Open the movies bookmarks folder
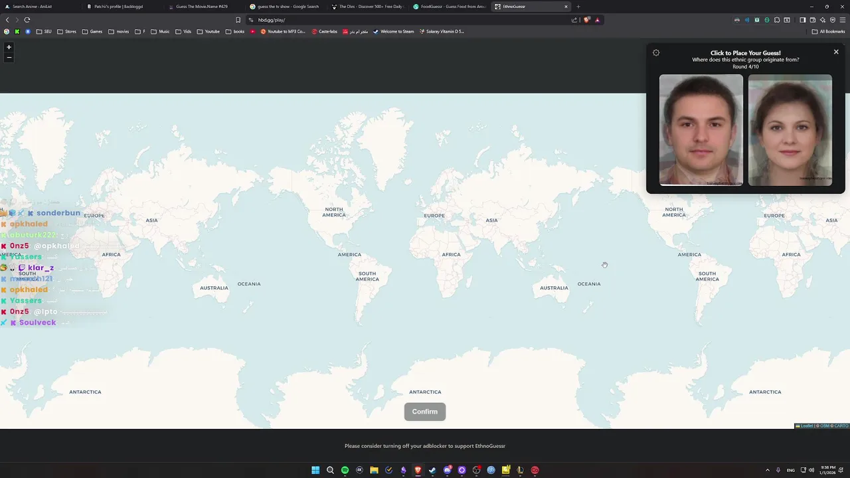This screenshot has width=850, height=478. [x=119, y=31]
